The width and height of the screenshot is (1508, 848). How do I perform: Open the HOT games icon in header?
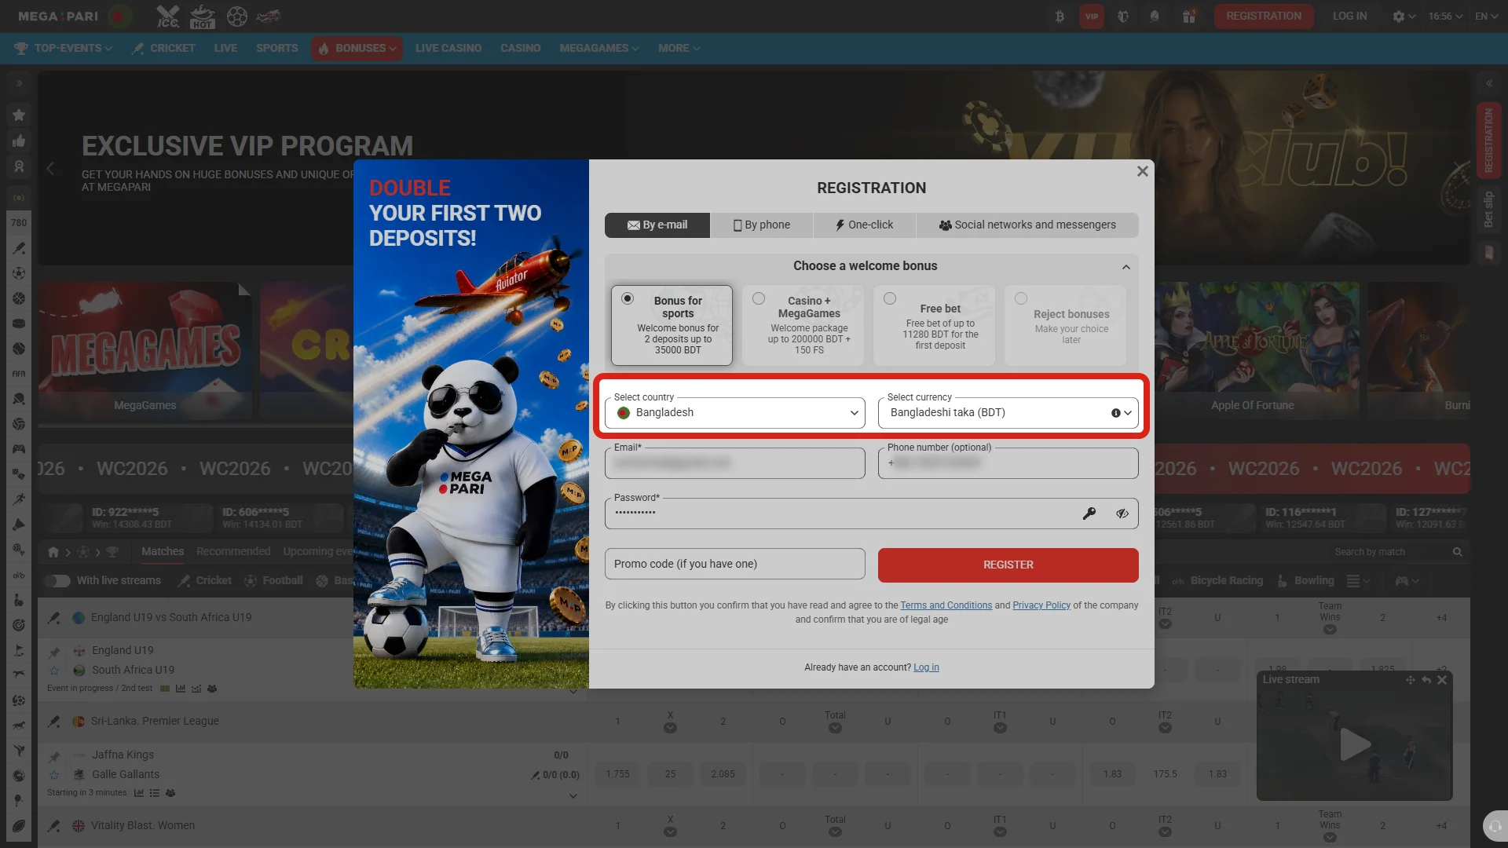[203, 16]
